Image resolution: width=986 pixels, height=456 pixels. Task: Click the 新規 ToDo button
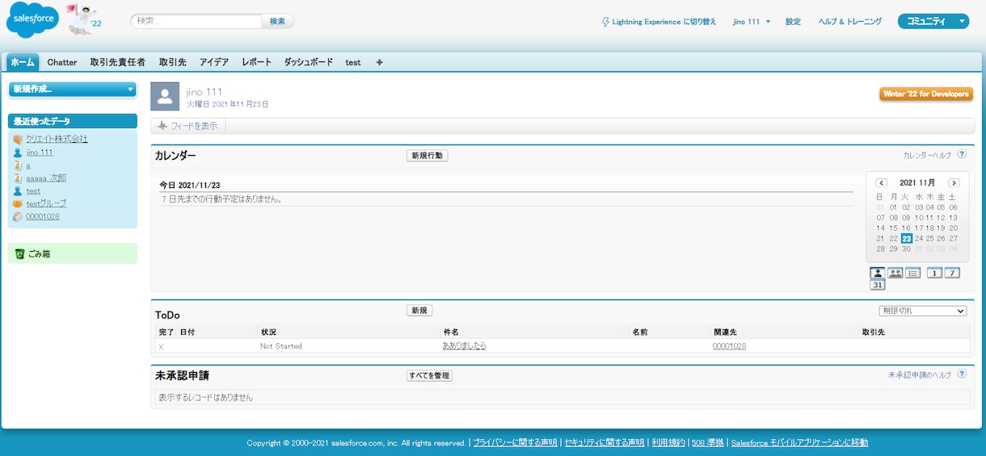tap(419, 310)
